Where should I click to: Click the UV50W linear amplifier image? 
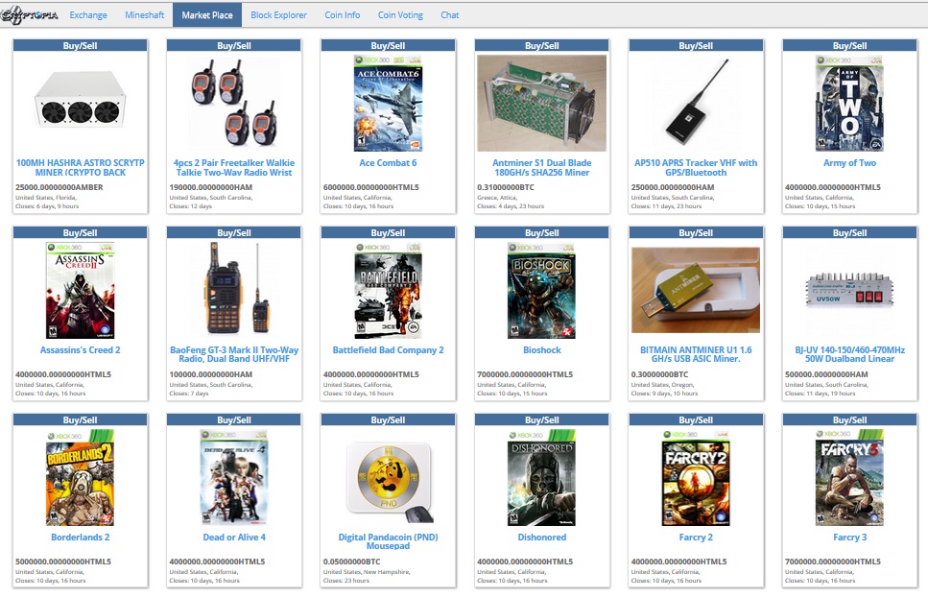(x=850, y=290)
